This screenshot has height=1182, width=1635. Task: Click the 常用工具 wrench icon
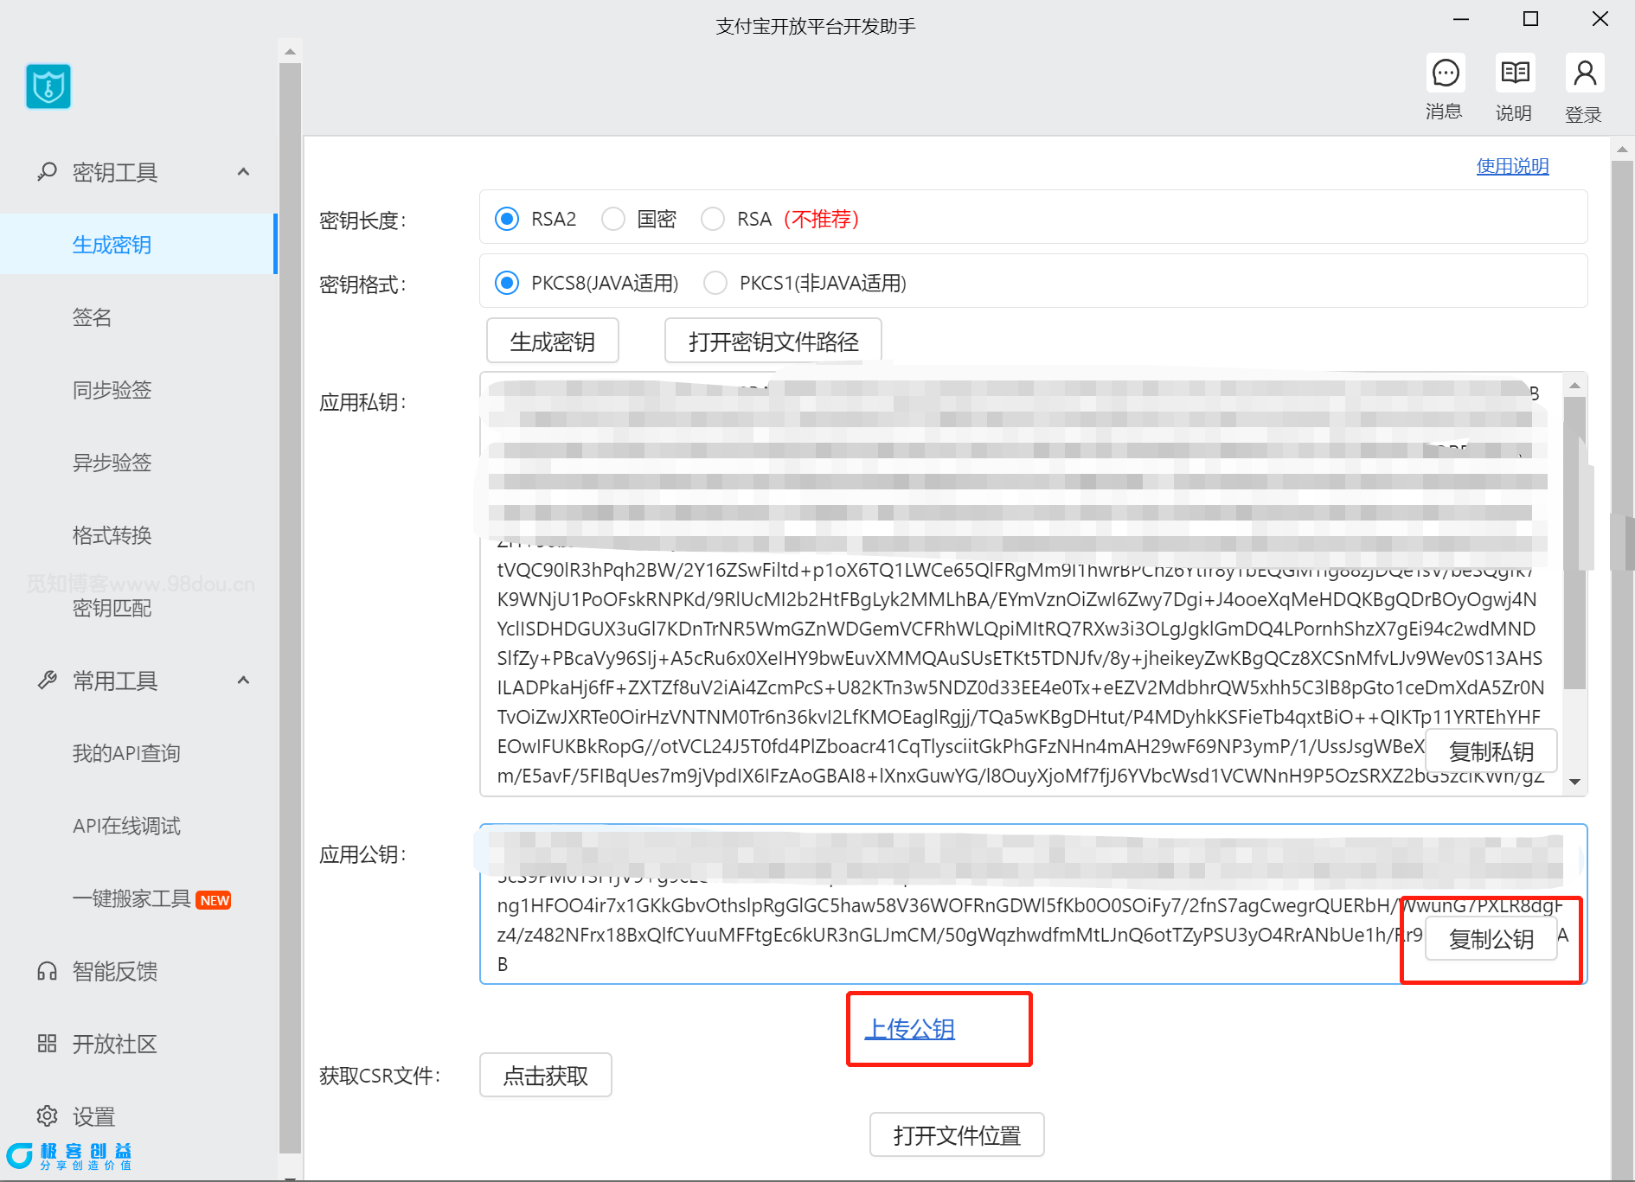[x=47, y=680]
